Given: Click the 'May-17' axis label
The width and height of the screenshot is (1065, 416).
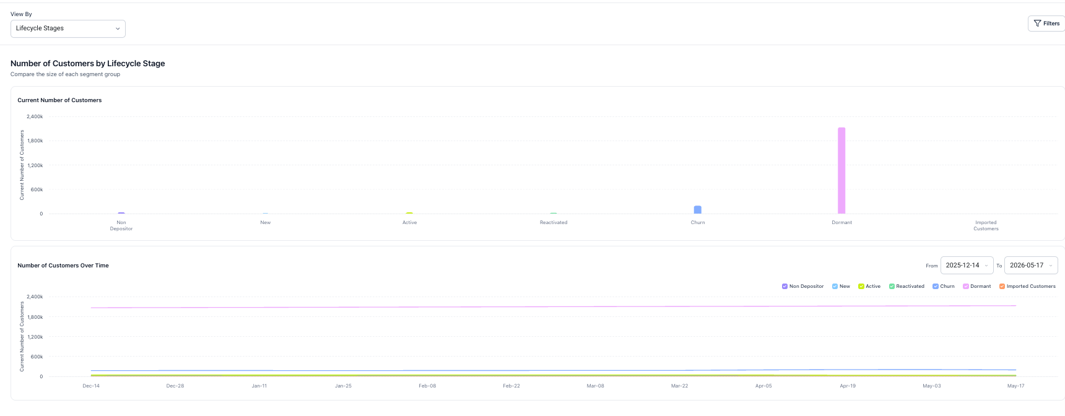Looking at the screenshot, I should tap(1015, 386).
